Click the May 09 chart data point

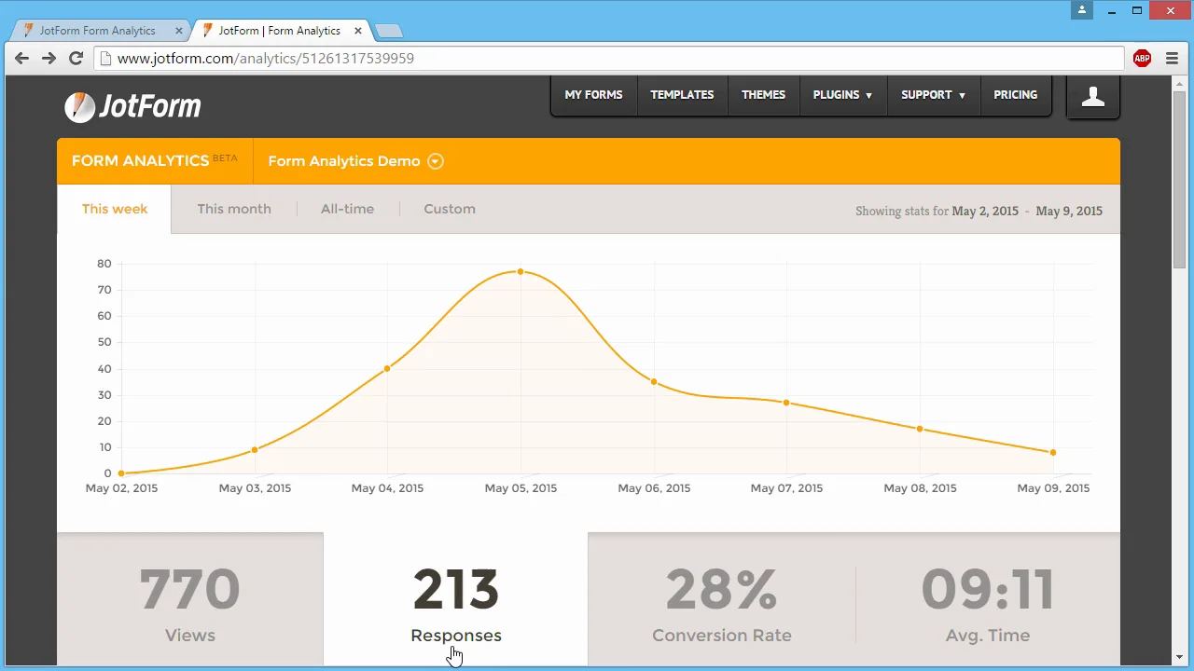(1053, 453)
